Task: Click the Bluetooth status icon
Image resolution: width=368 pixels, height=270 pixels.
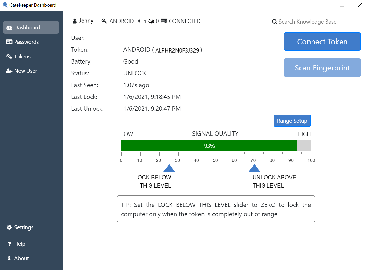Action: (139, 21)
